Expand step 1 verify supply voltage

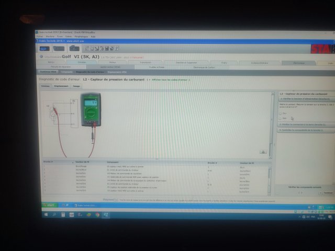306,99
